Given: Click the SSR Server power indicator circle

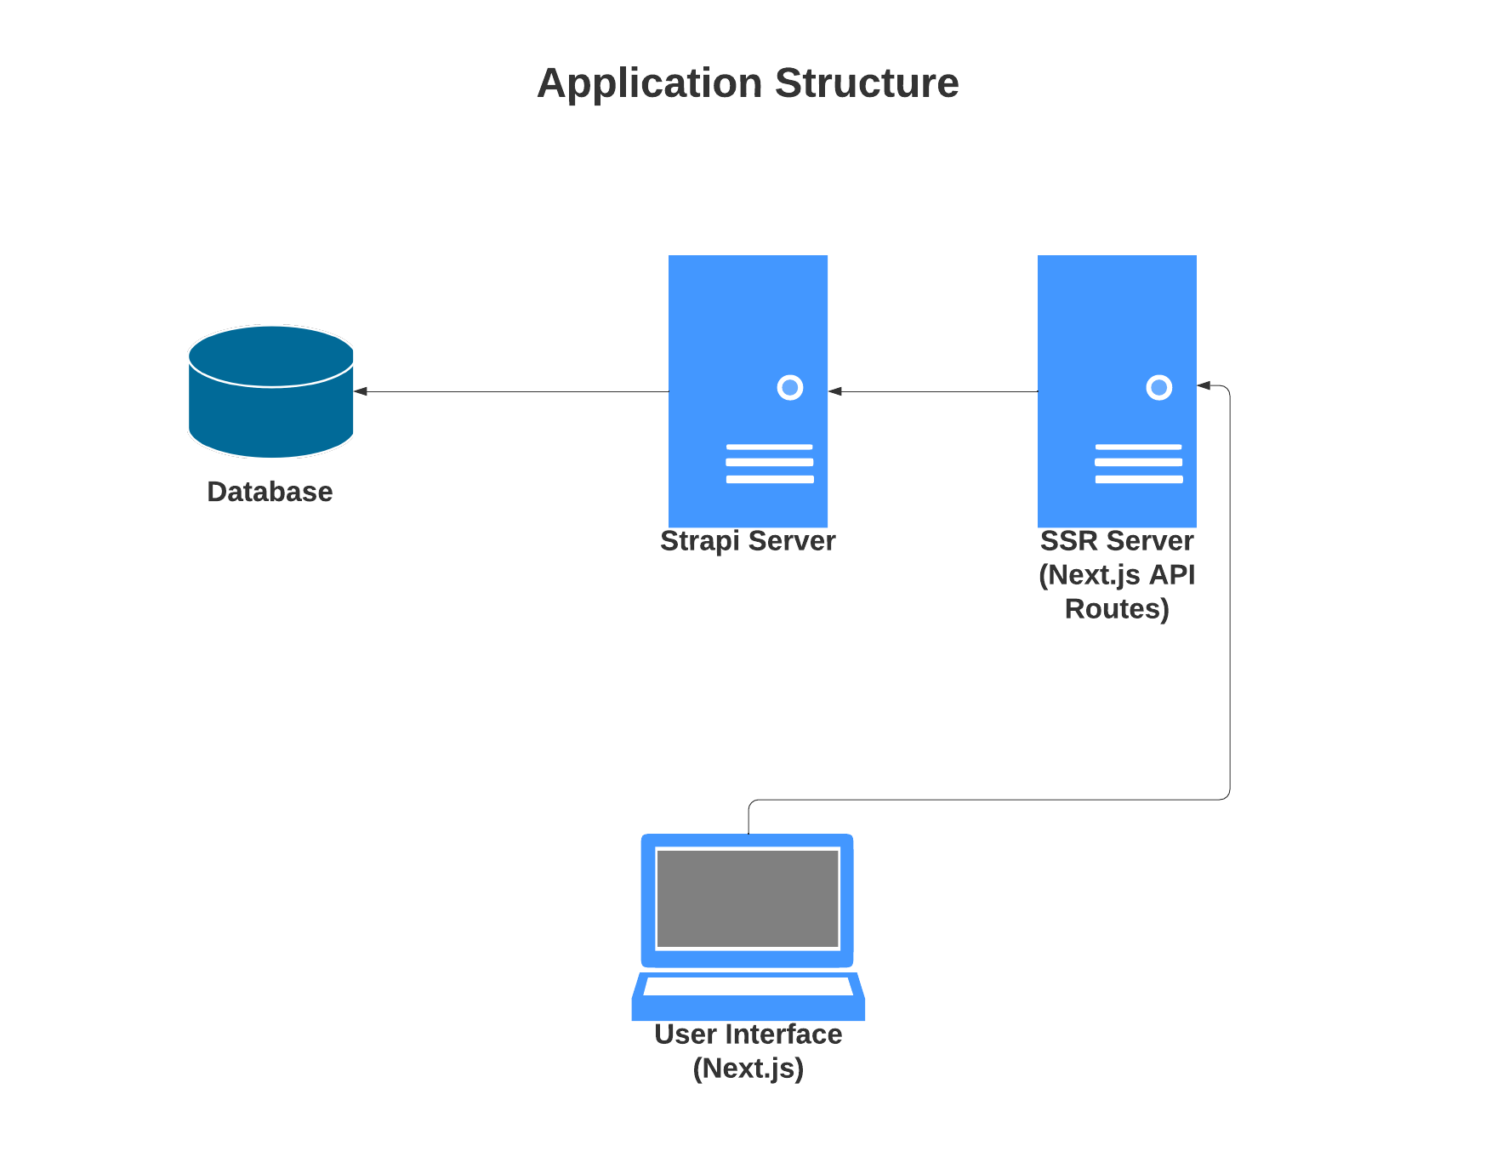Looking at the screenshot, I should point(1159,387).
